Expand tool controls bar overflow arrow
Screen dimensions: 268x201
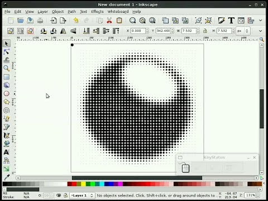[261, 31]
